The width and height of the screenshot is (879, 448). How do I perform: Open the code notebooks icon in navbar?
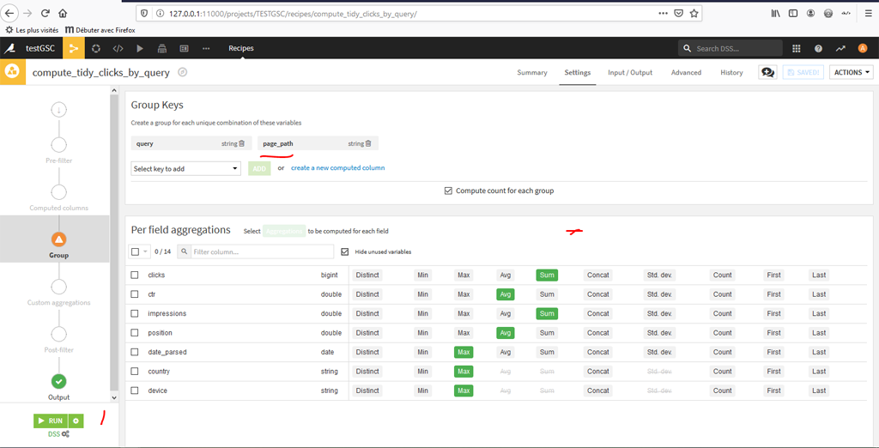(x=118, y=49)
